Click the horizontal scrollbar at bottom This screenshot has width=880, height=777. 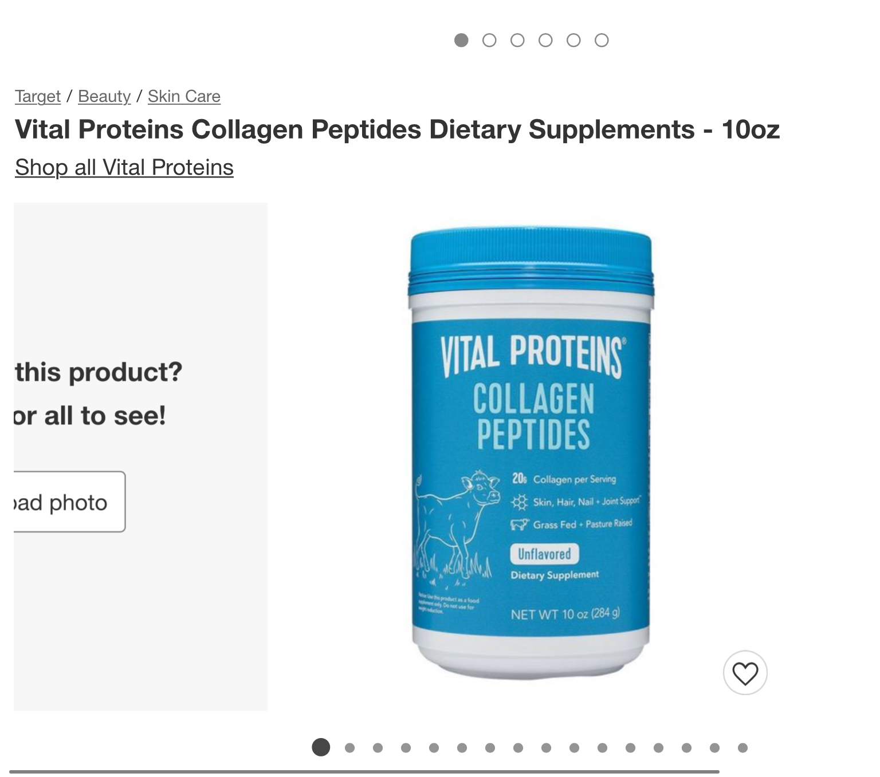(364, 772)
